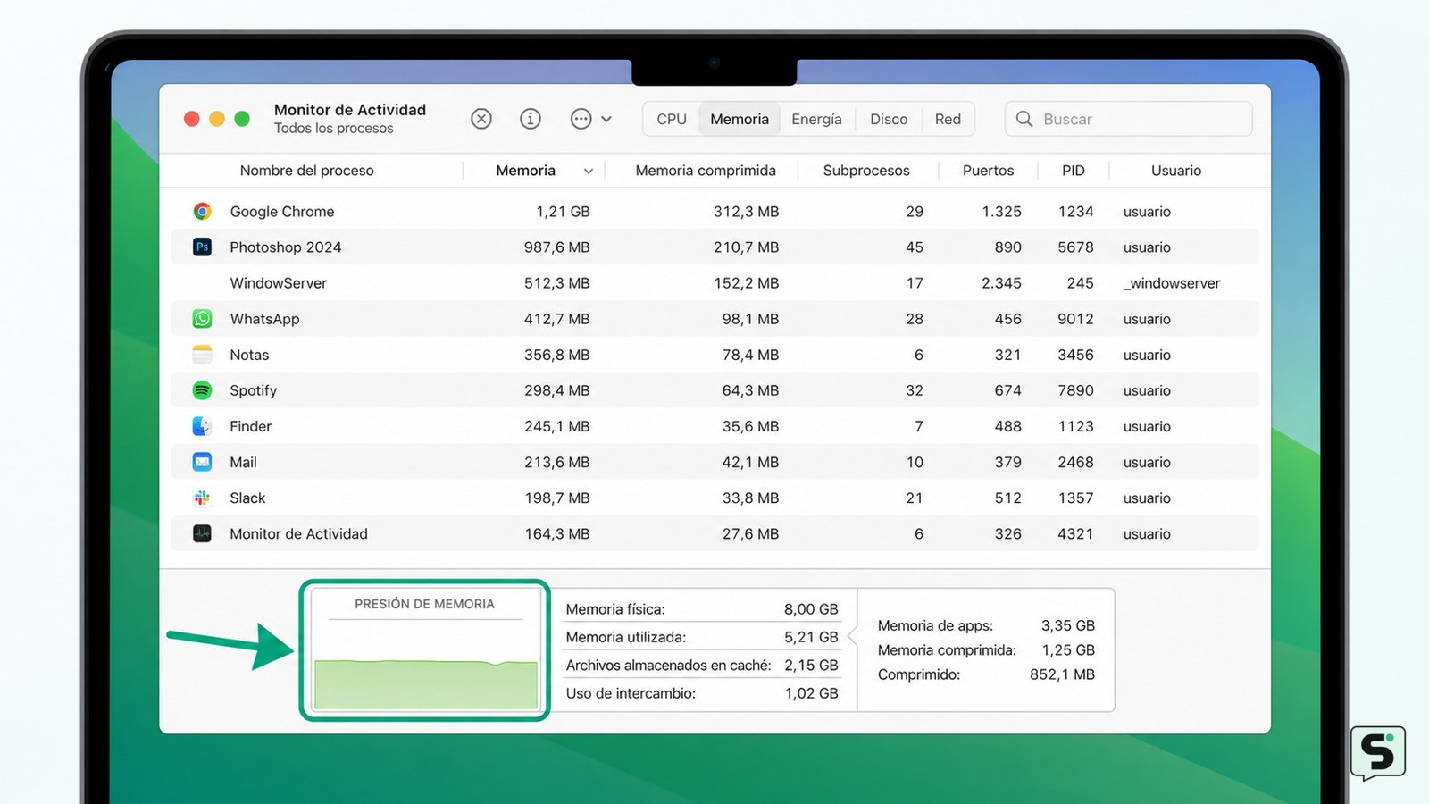
Task: Select Monitor de Actividad process name
Action: pyautogui.click(x=298, y=533)
